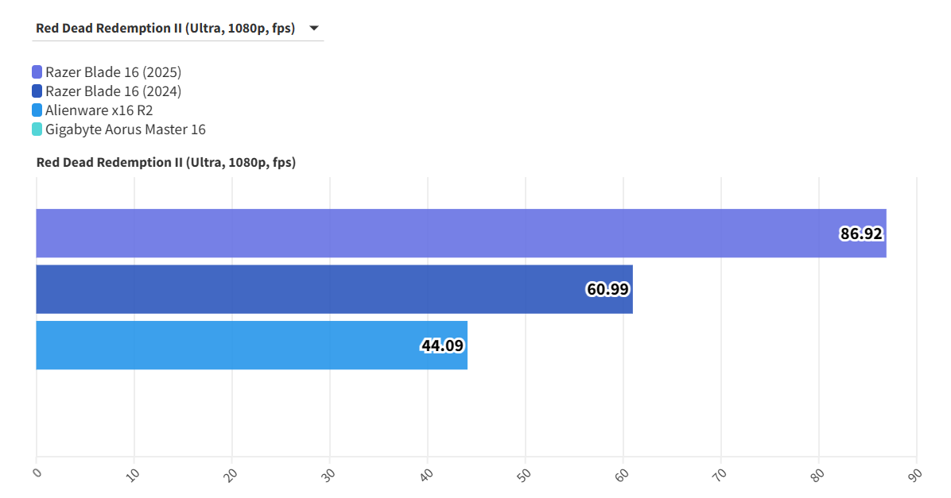Toggle Gigabyte Aorus Master 16 legend swatch

pos(37,129)
